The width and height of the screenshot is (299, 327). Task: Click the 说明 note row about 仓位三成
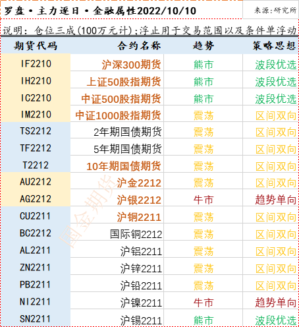click(149, 30)
